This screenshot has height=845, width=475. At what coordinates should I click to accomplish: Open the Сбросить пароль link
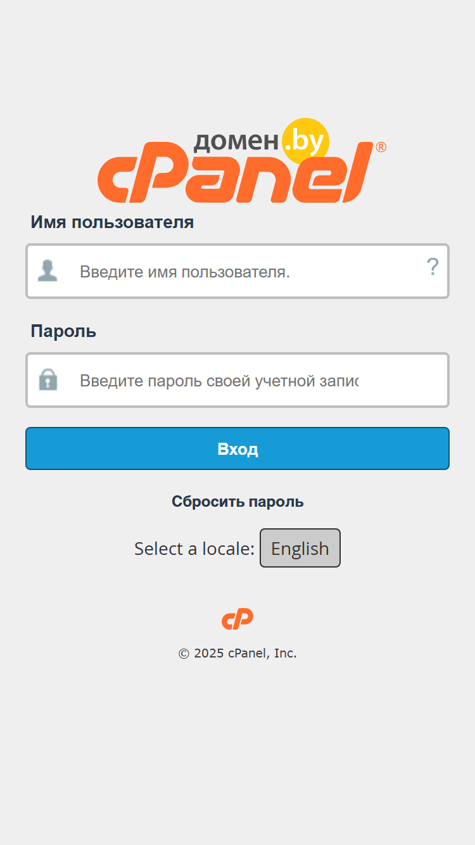tap(237, 502)
